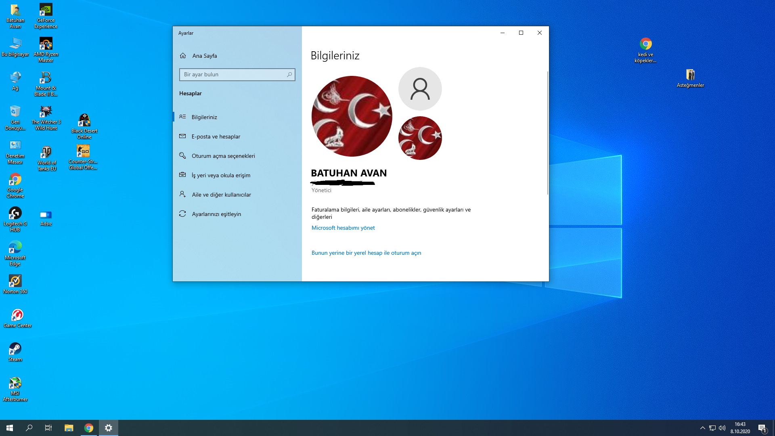Open Norton 360 desktop icon
Image resolution: width=775 pixels, height=436 pixels.
(15, 281)
